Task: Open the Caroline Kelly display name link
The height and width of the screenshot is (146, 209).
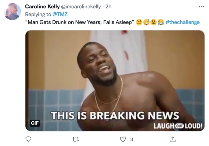Action: 42,6
